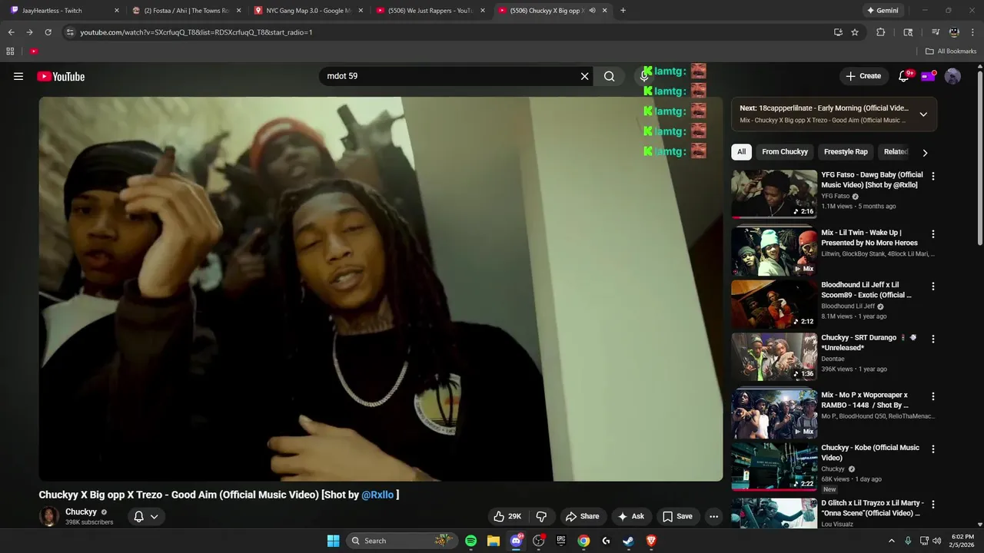Open the browser extensions puzzle icon
Viewport: 984px width, 553px height.
[881, 32]
